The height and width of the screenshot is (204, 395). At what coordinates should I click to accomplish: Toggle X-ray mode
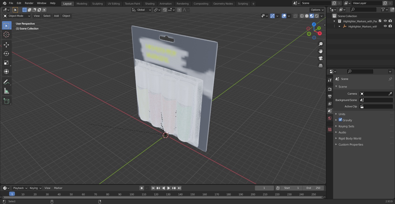(x=295, y=16)
